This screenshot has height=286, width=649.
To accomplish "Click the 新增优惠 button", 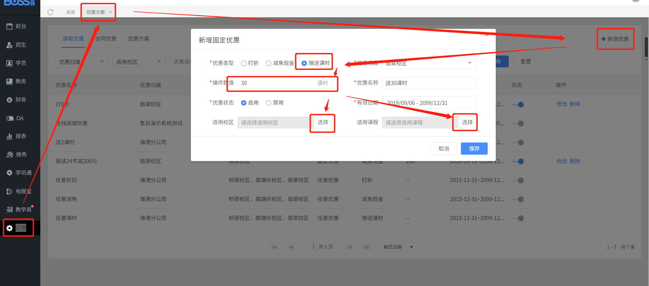I will click(x=615, y=39).
